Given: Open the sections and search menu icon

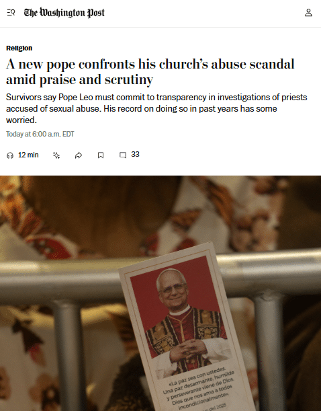Looking at the screenshot, I should 11,13.
